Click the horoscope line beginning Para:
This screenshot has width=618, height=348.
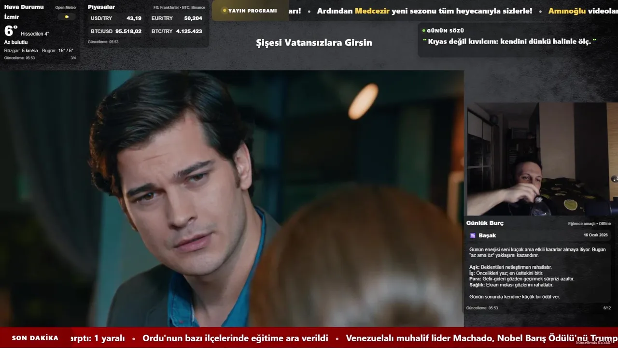(x=522, y=279)
